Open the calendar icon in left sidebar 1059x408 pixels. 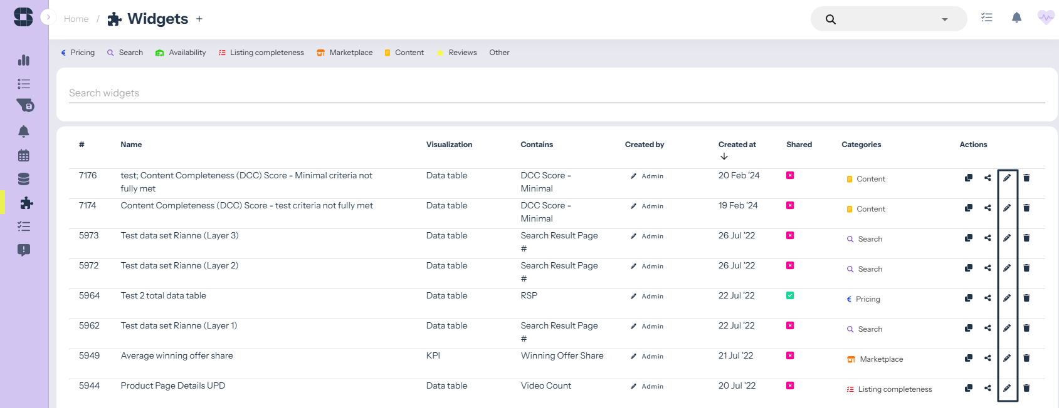(24, 156)
